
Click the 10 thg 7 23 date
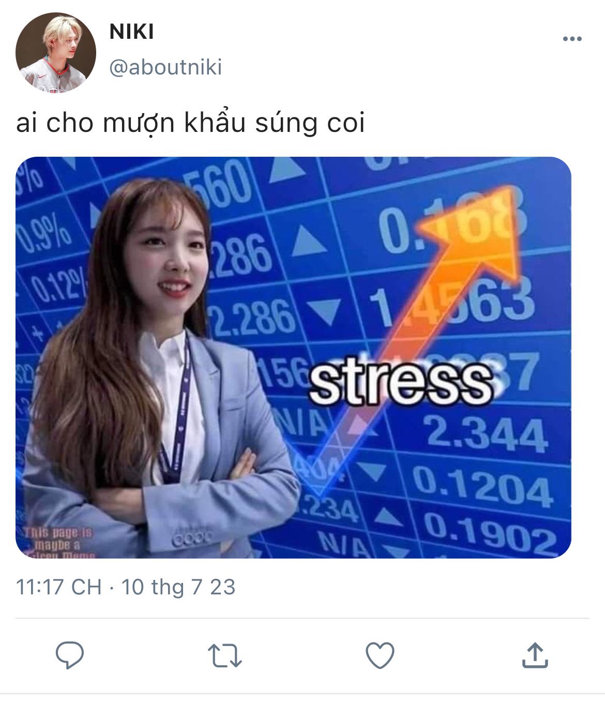[x=178, y=587]
